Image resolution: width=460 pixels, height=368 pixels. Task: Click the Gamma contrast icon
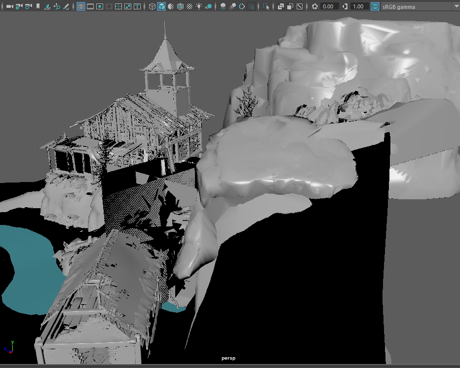point(345,6)
